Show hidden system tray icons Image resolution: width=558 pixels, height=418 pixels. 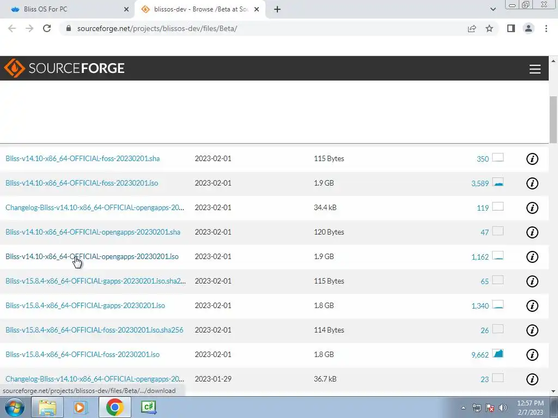click(463, 408)
